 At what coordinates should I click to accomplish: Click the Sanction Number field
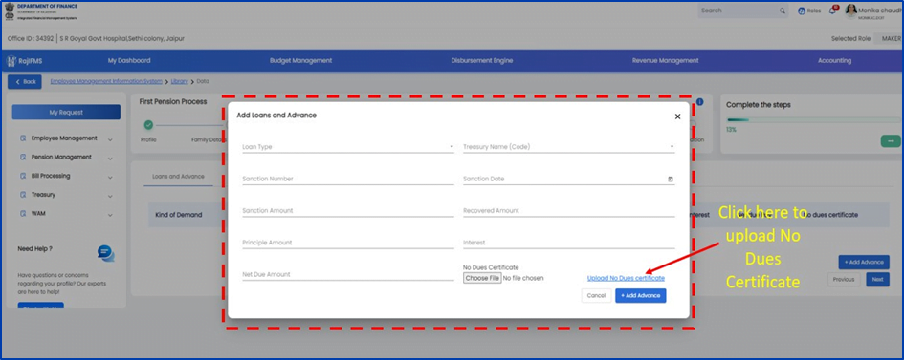coord(347,180)
